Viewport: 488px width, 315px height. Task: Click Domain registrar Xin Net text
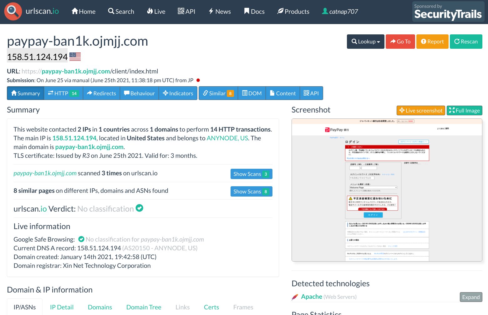tap(82, 266)
